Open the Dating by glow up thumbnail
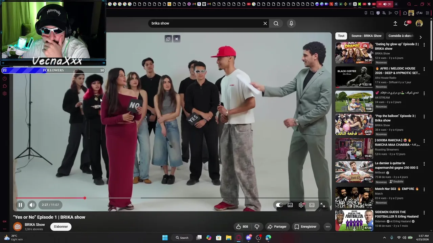The width and height of the screenshot is (433, 243). [354, 53]
